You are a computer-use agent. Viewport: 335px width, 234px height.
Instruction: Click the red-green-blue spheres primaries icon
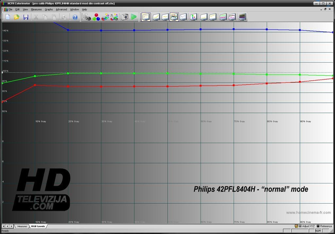pyautogui.click(x=96, y=17)
